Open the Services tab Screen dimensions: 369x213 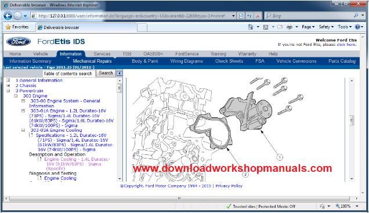[102, 54]
